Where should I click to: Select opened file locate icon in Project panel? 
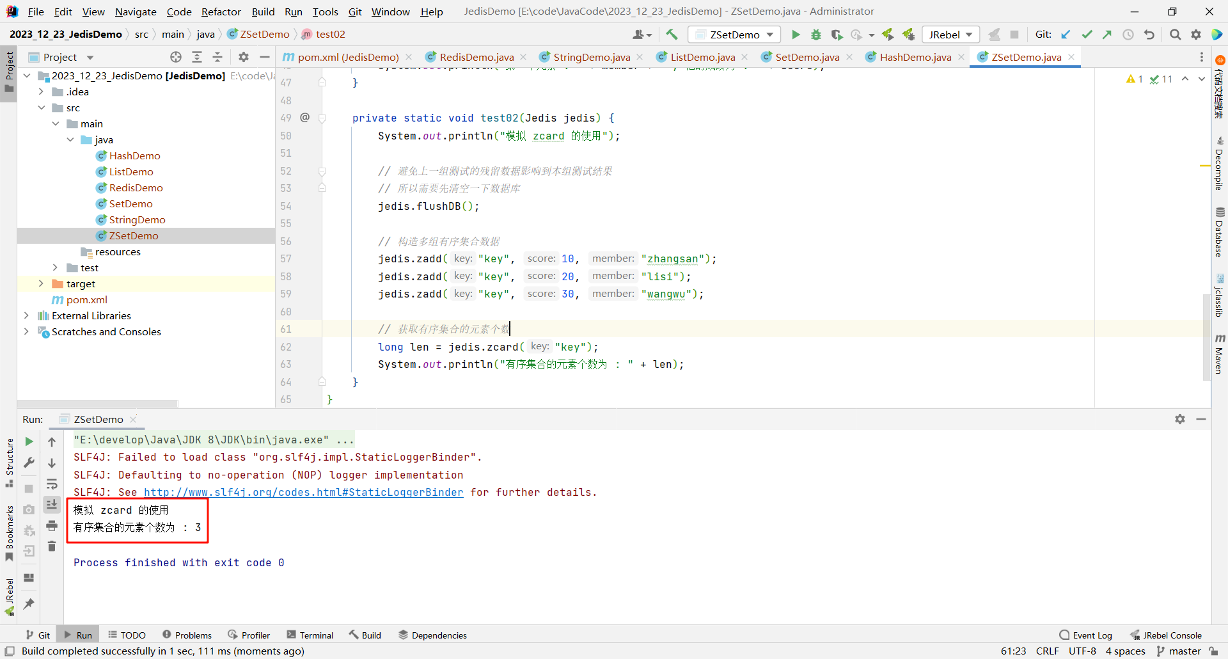click(x=176, y=57)
